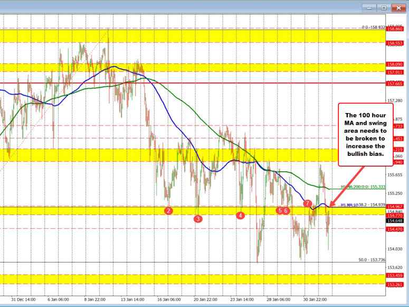Select the 158.553 red price label
The height and width of the screenshot is (307, 409).
(x=395, y=43)
